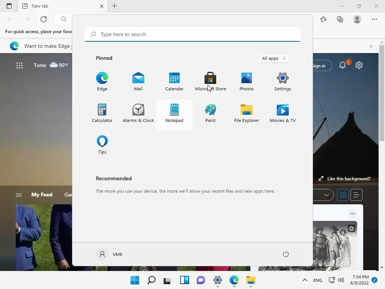
Task: Open Edge page settings gear
Action: (359, 65)
